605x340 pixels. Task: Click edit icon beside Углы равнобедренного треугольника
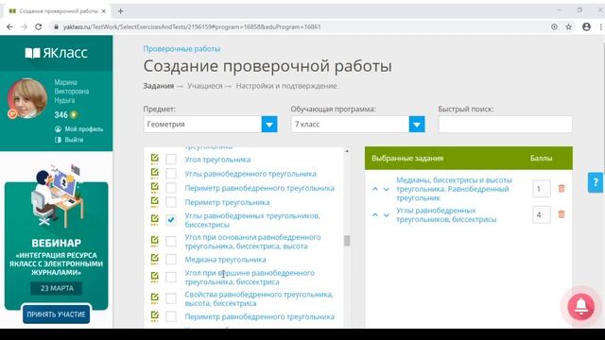point(155,173)
